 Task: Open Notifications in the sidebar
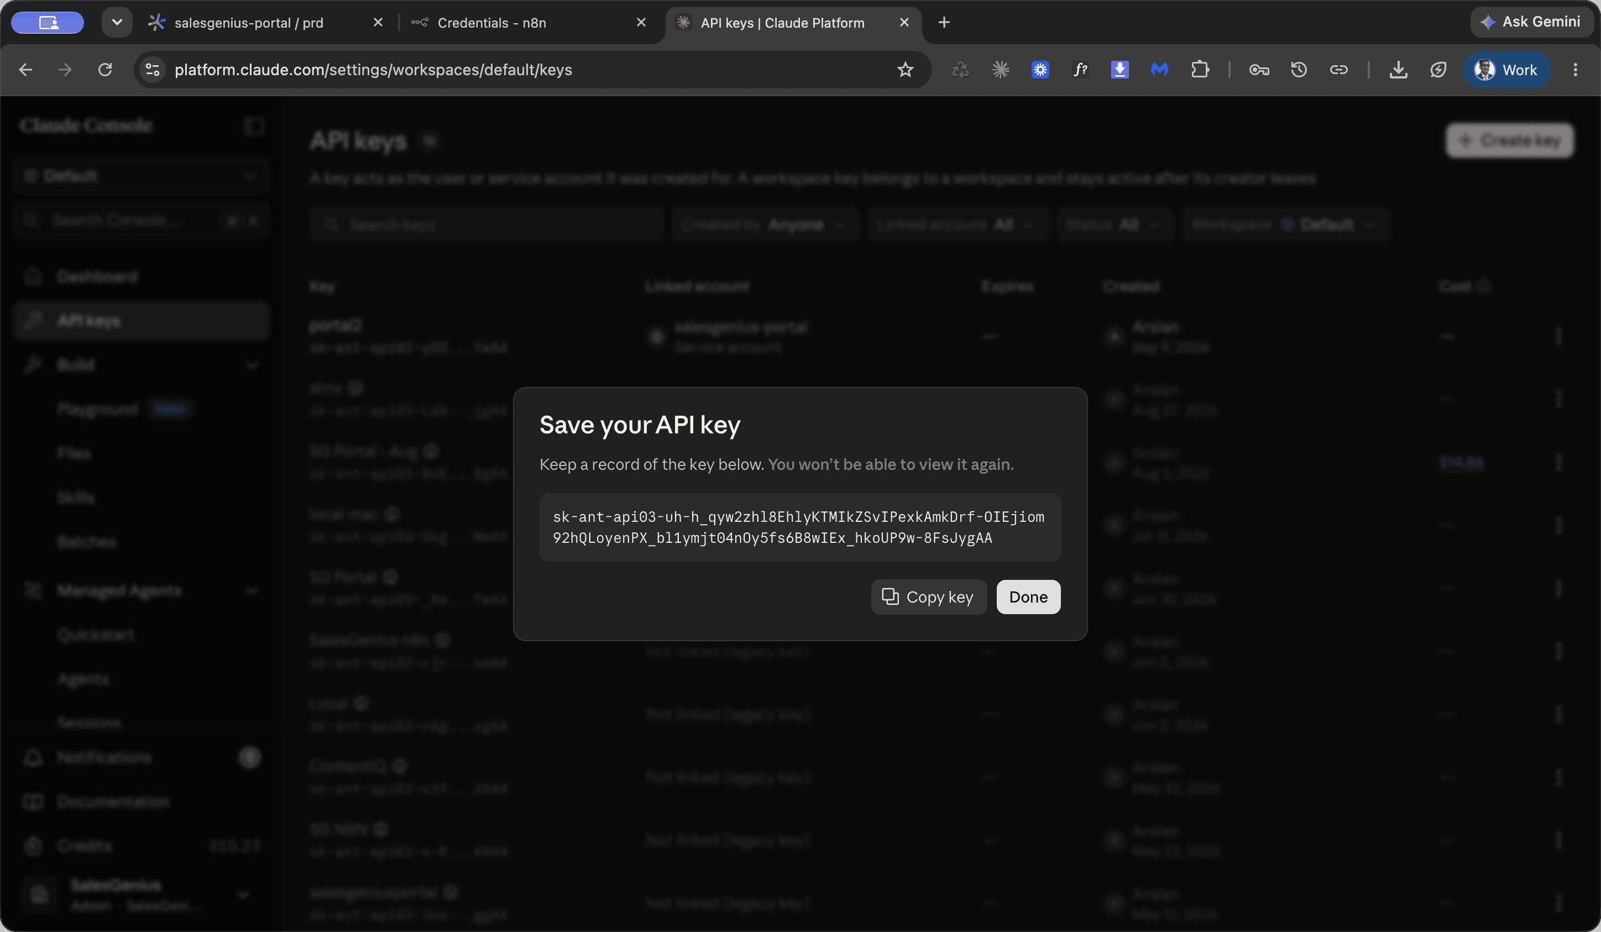[x=141, y=757]
